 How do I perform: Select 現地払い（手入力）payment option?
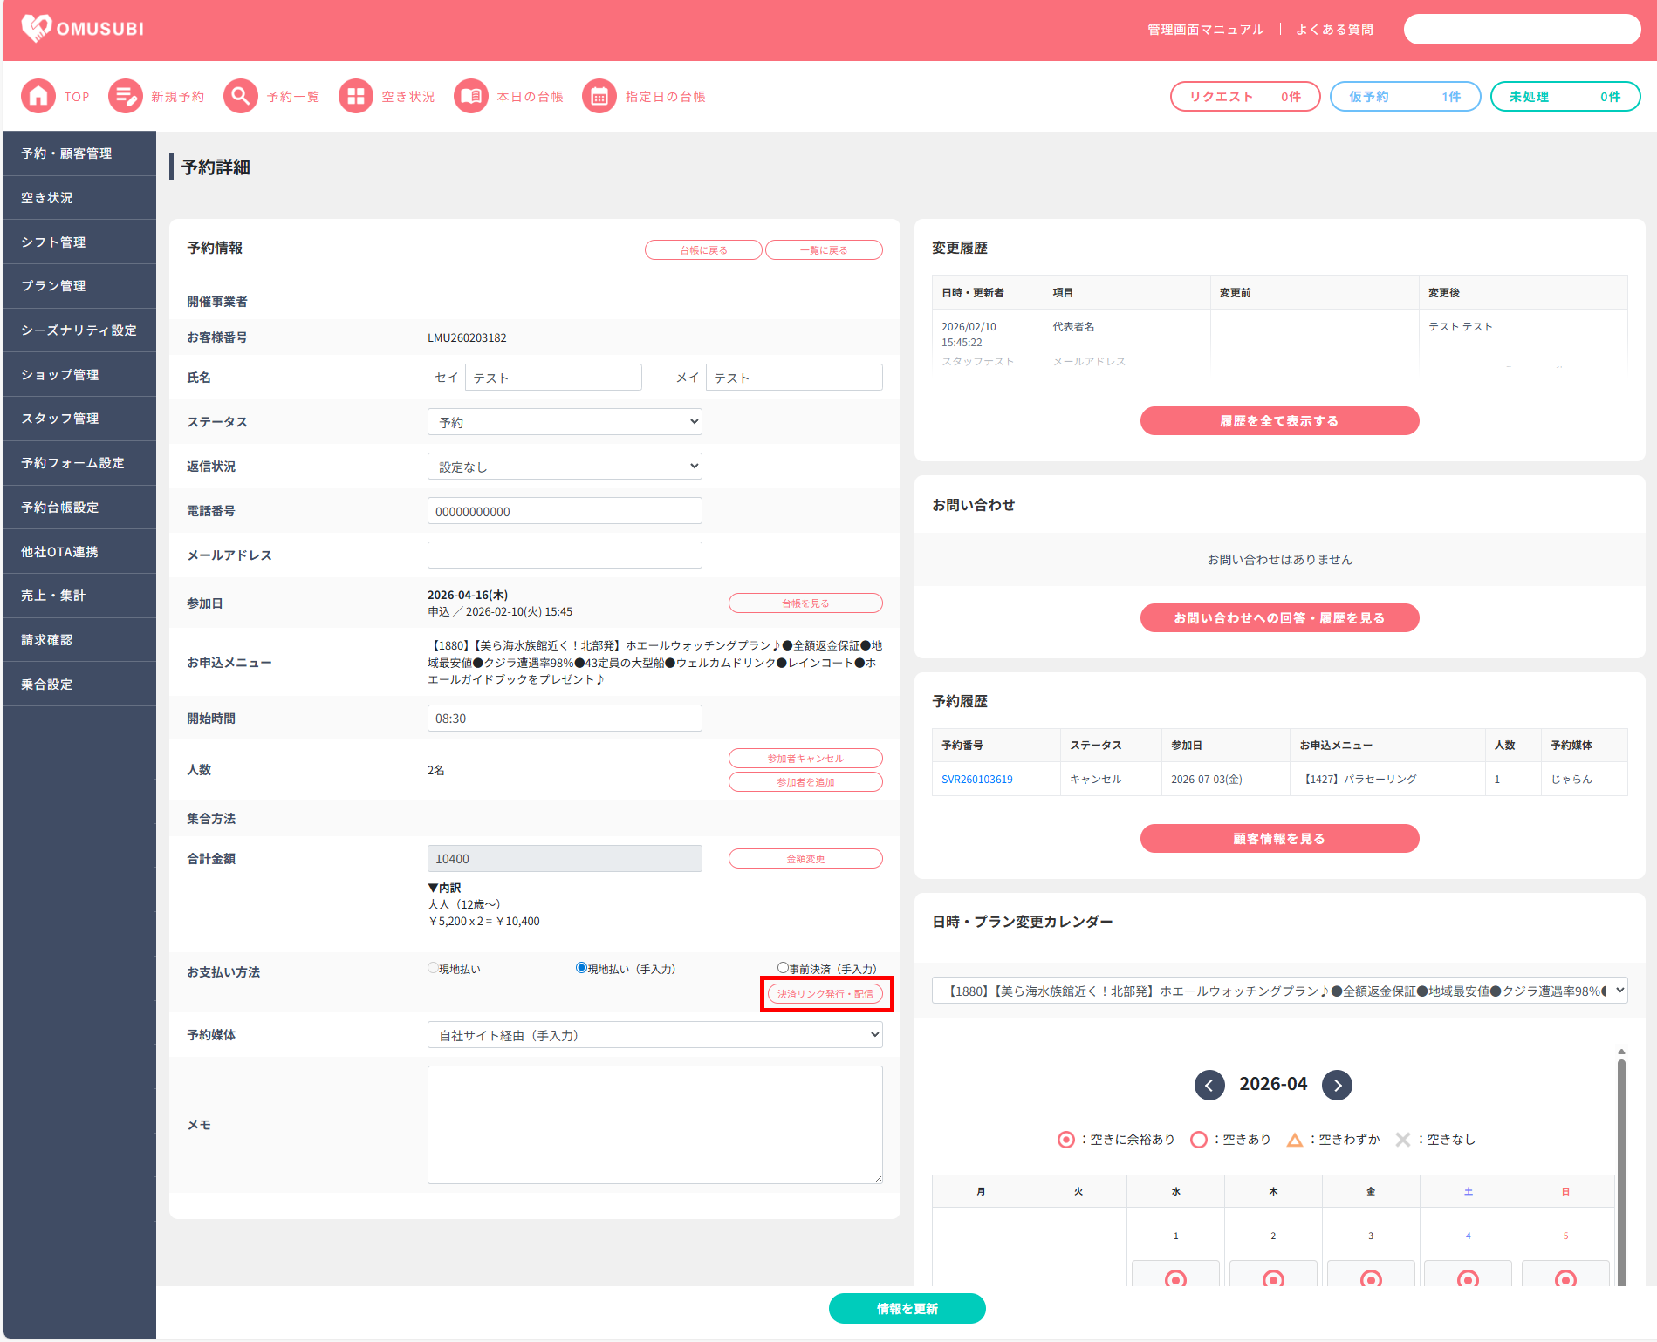pyautogui.click(x=581, y=968)
